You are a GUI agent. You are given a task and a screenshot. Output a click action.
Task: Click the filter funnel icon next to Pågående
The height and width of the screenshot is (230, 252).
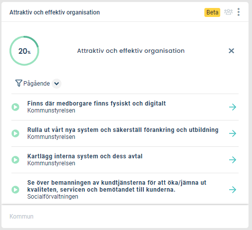(x=18, y=83)
